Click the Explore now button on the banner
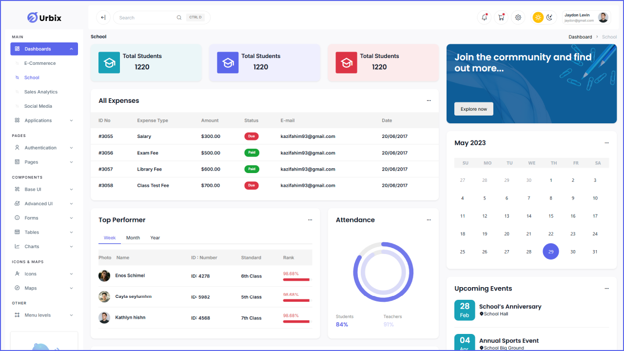The height and width of the screenshot is (351, 624). tap(473, 109)
